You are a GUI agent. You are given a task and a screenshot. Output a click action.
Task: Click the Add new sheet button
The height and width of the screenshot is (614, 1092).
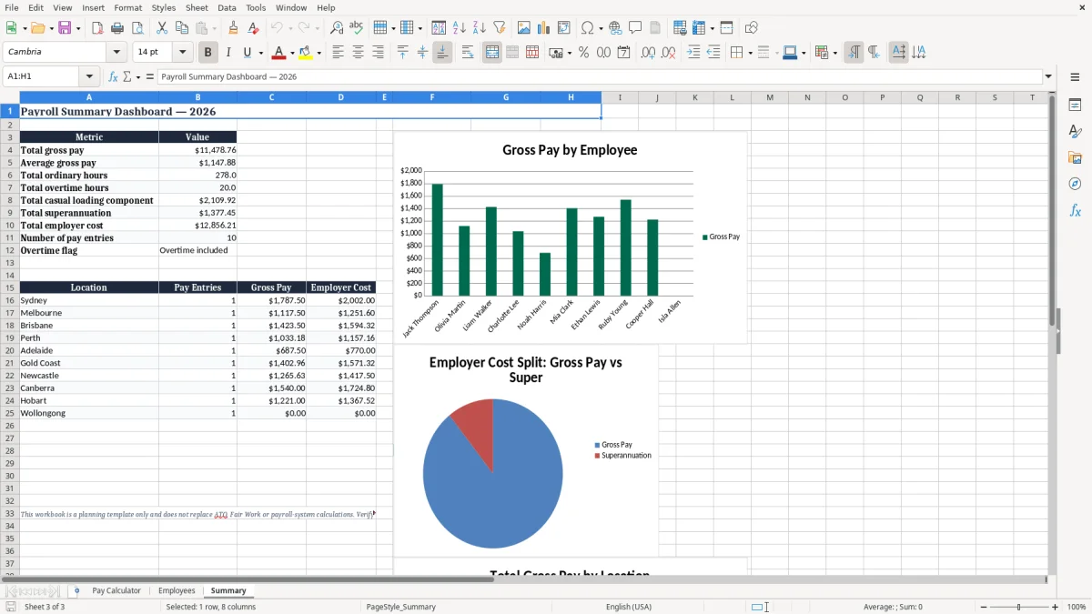tap(76, 591)
